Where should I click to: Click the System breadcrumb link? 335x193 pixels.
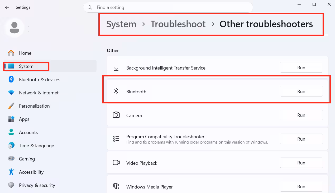point(121,24)
